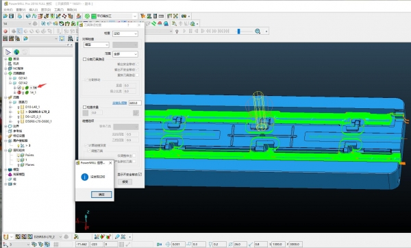Click the simulation play button
Screen dimensions: 411x248
(x=184, y=32)
